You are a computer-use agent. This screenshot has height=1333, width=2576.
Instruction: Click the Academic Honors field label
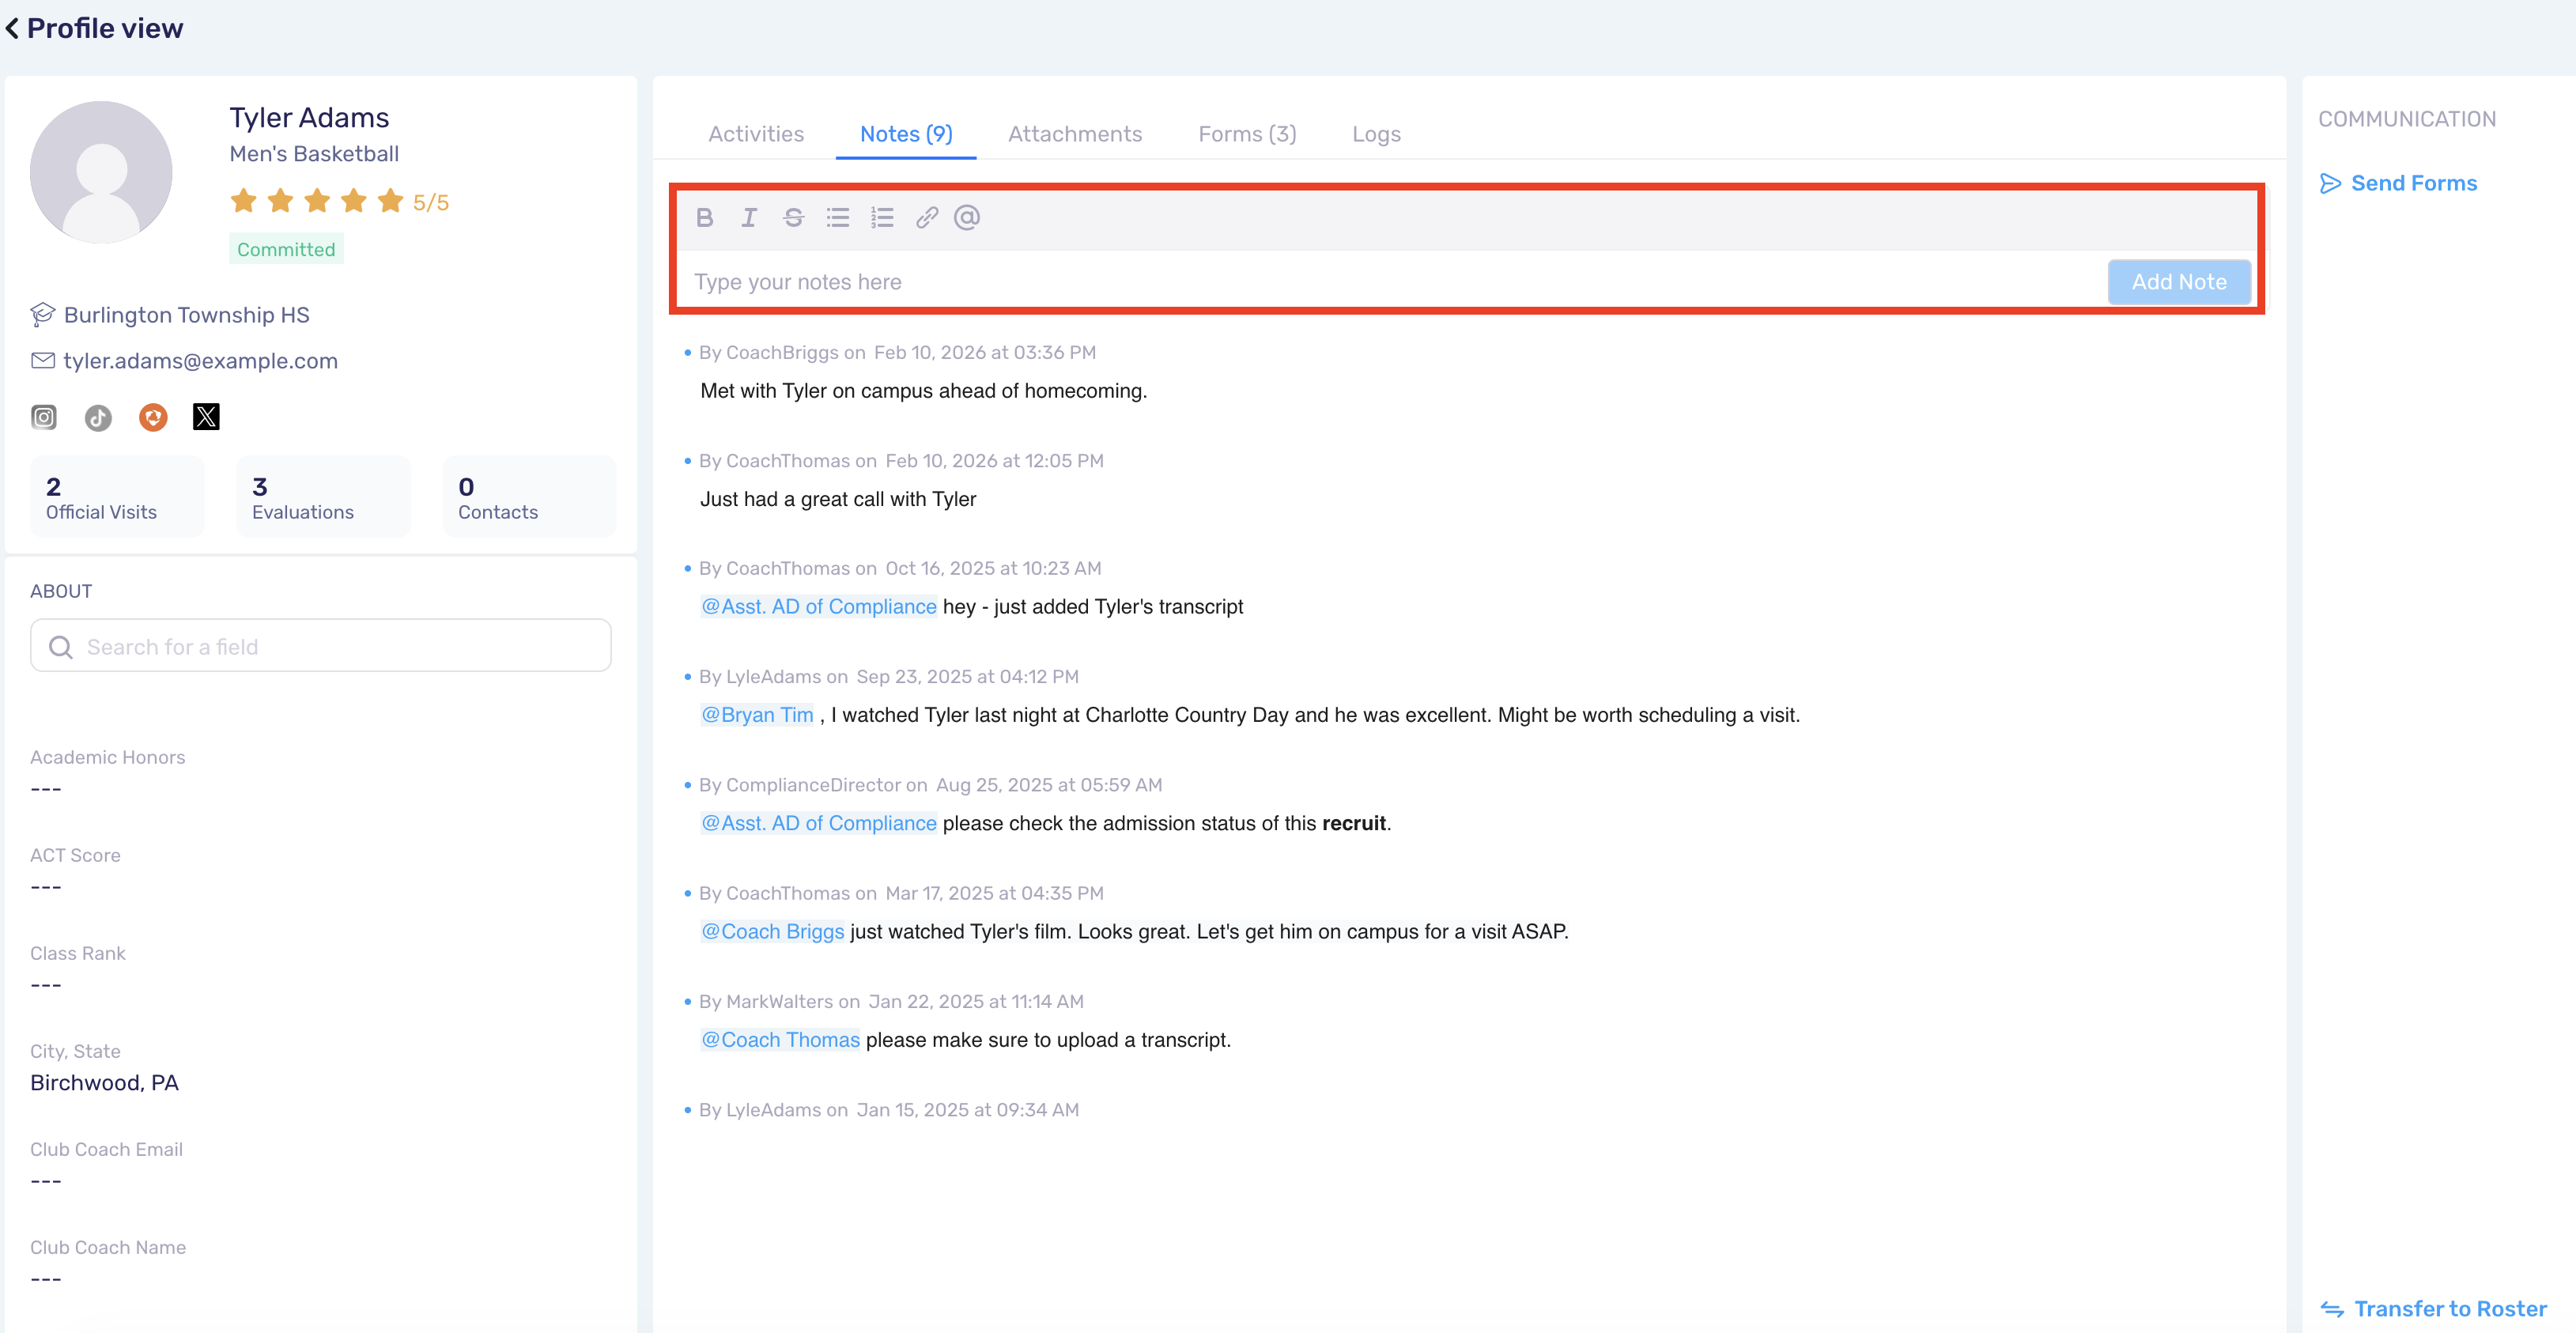(x=107, y=757)
